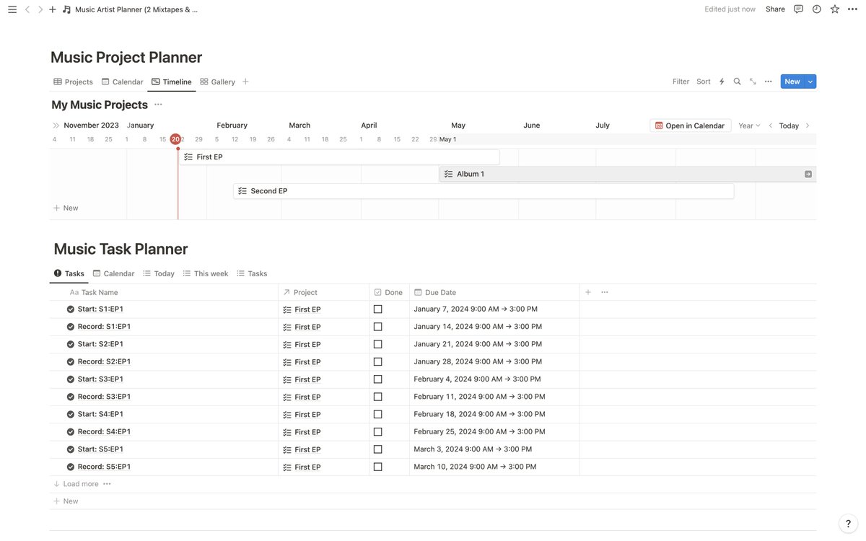Switch to the Projects view tab
866x541 pixels.
coord(73,82)
